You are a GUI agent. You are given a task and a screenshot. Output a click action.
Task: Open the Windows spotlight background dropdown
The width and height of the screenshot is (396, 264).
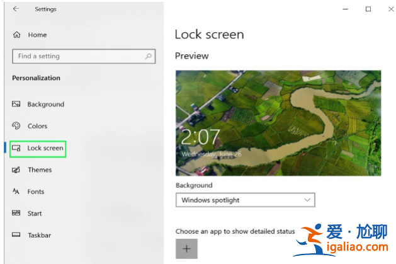[x=246, y=200]
